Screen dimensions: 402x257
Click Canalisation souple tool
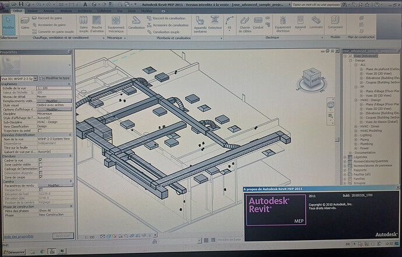163,32
